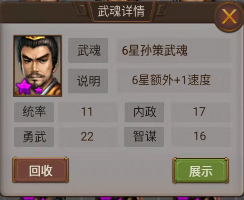This screenshot has height=200, width=244.
Task: Tap the 内政 value 17
Action: point(199,112)
